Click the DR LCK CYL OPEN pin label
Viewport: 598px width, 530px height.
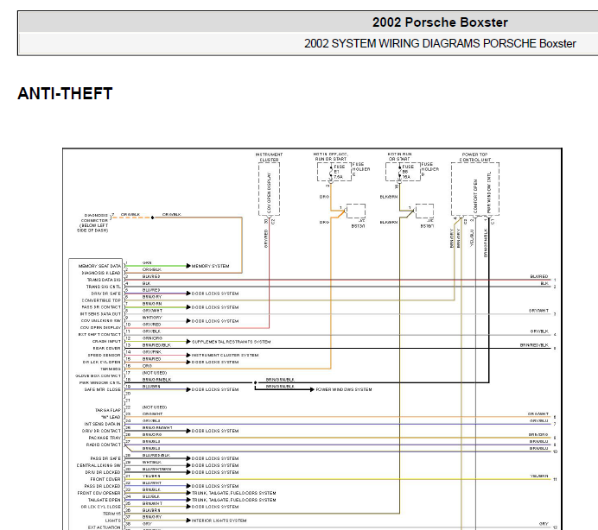[x=102, y=362]
